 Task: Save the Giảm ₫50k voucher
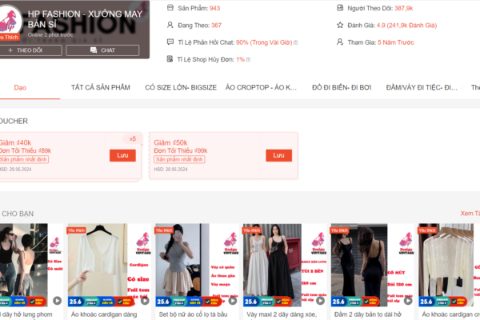[x=278, y=155]
